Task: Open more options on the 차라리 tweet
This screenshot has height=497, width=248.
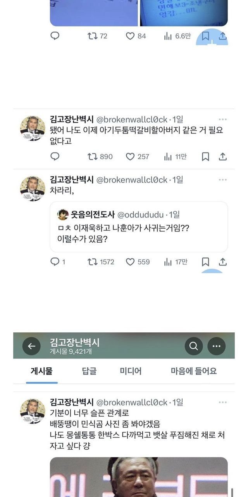Action: coord(222,180)
